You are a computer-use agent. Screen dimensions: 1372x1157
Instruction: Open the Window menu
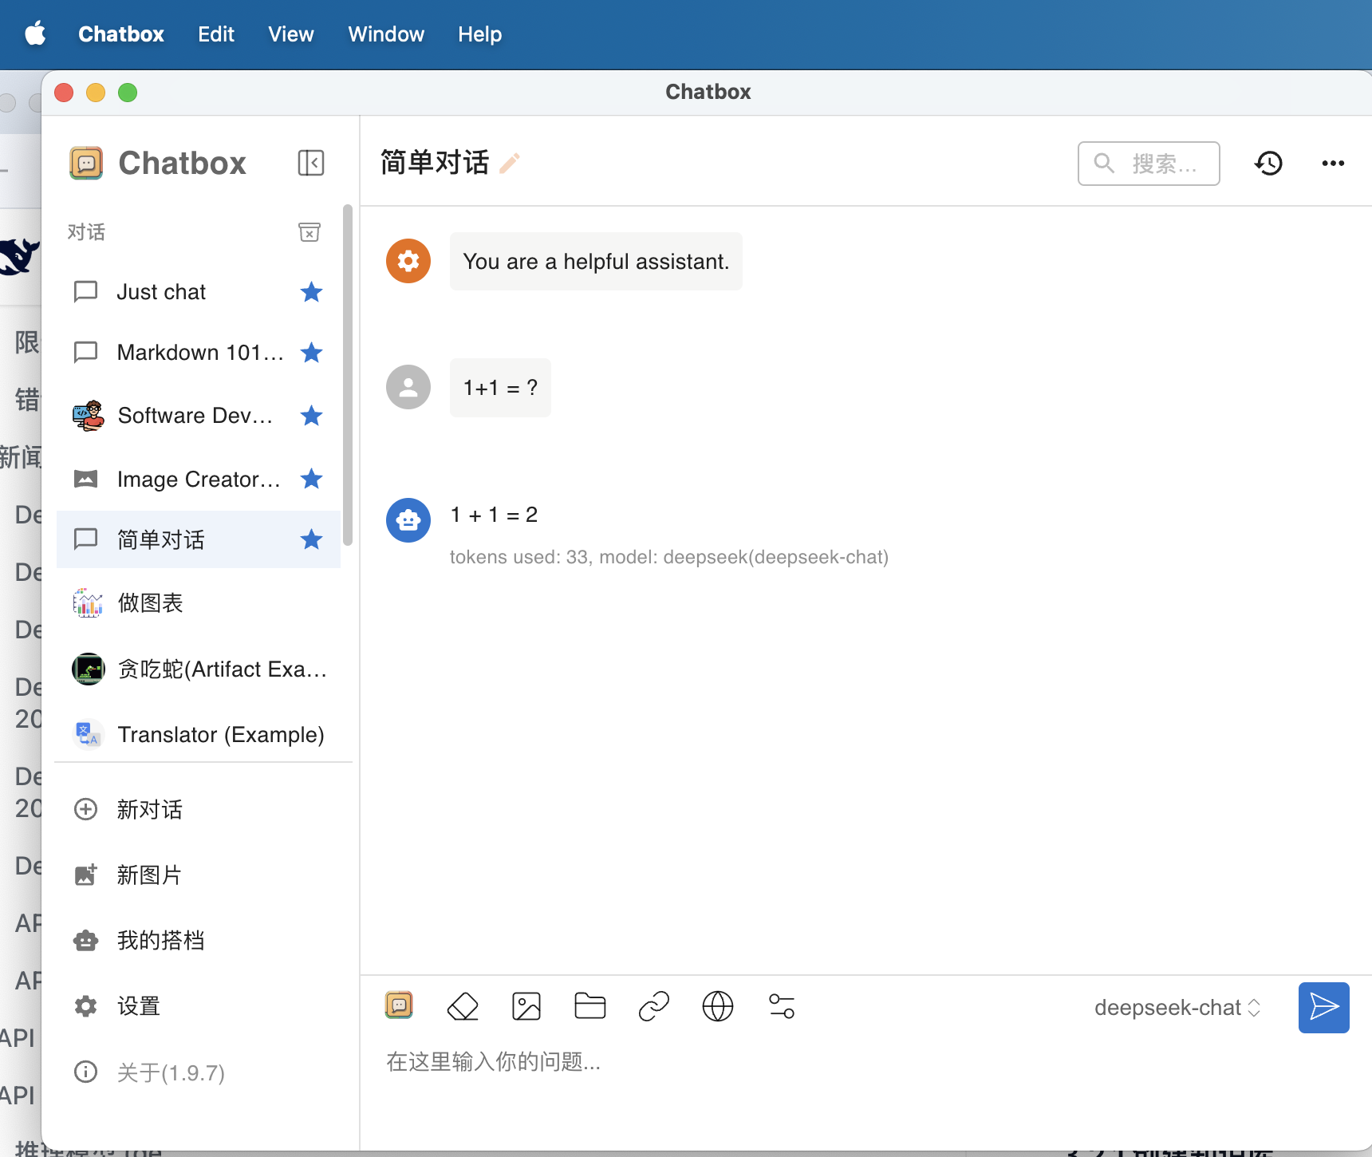tap(386, 34)
